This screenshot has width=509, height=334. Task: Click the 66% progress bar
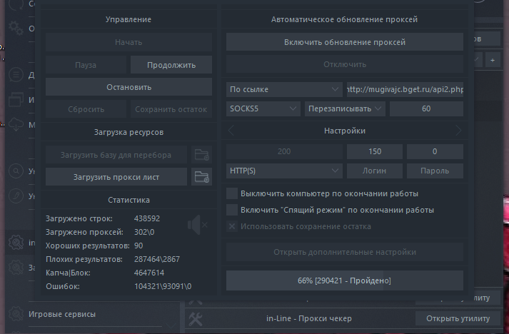345,280
